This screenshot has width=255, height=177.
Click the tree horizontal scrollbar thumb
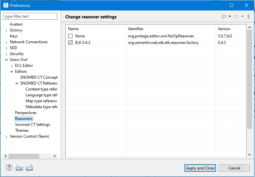24,156
